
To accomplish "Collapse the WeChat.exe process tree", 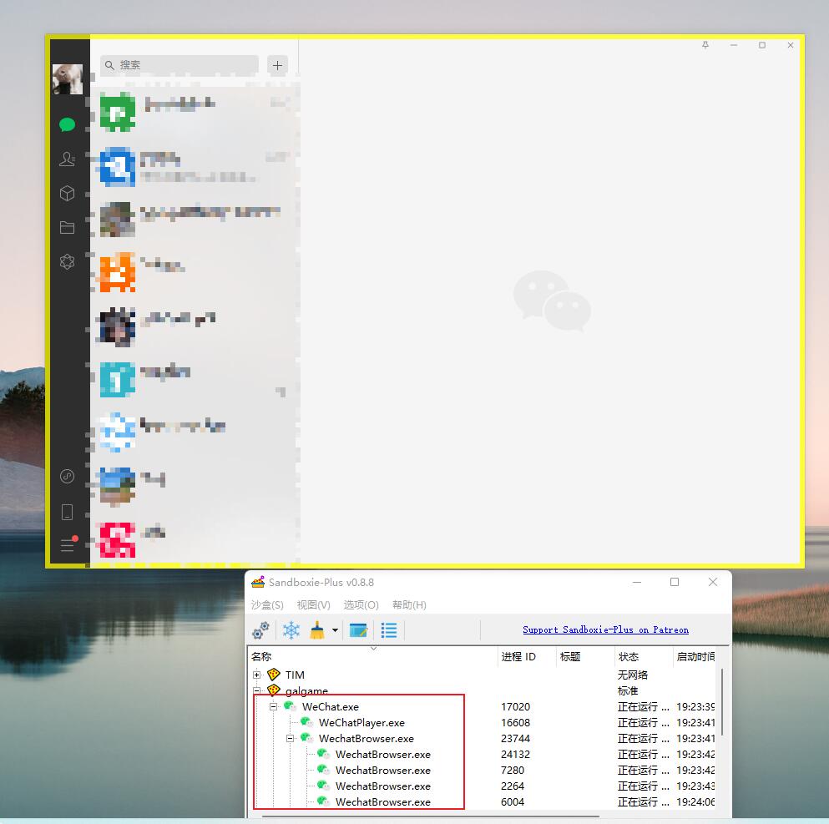I will pos(273,707).
